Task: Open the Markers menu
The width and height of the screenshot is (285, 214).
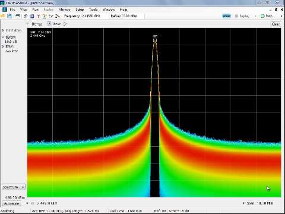Action: (64, 10)
